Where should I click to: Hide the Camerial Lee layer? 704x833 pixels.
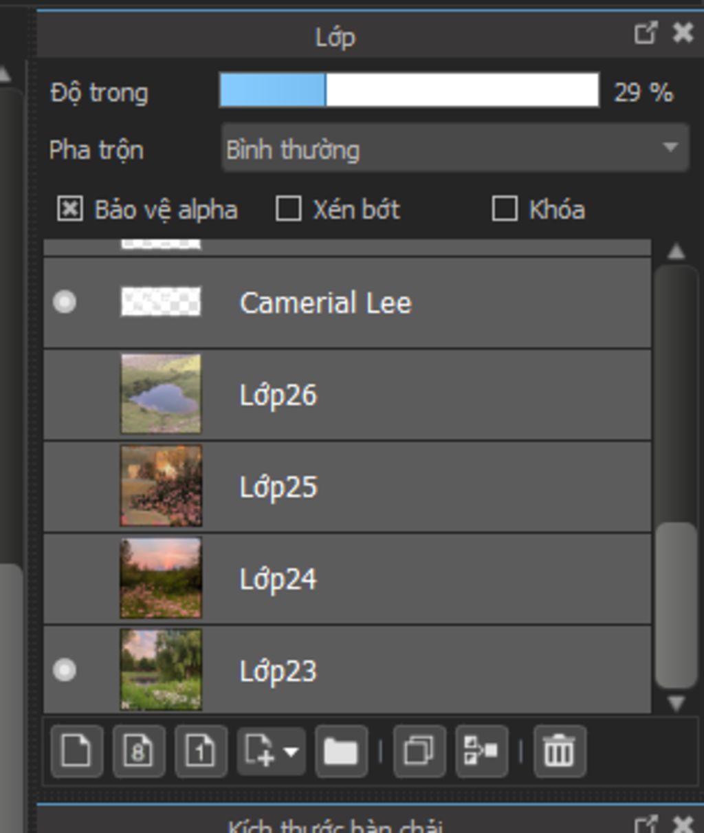click(65, 302)
